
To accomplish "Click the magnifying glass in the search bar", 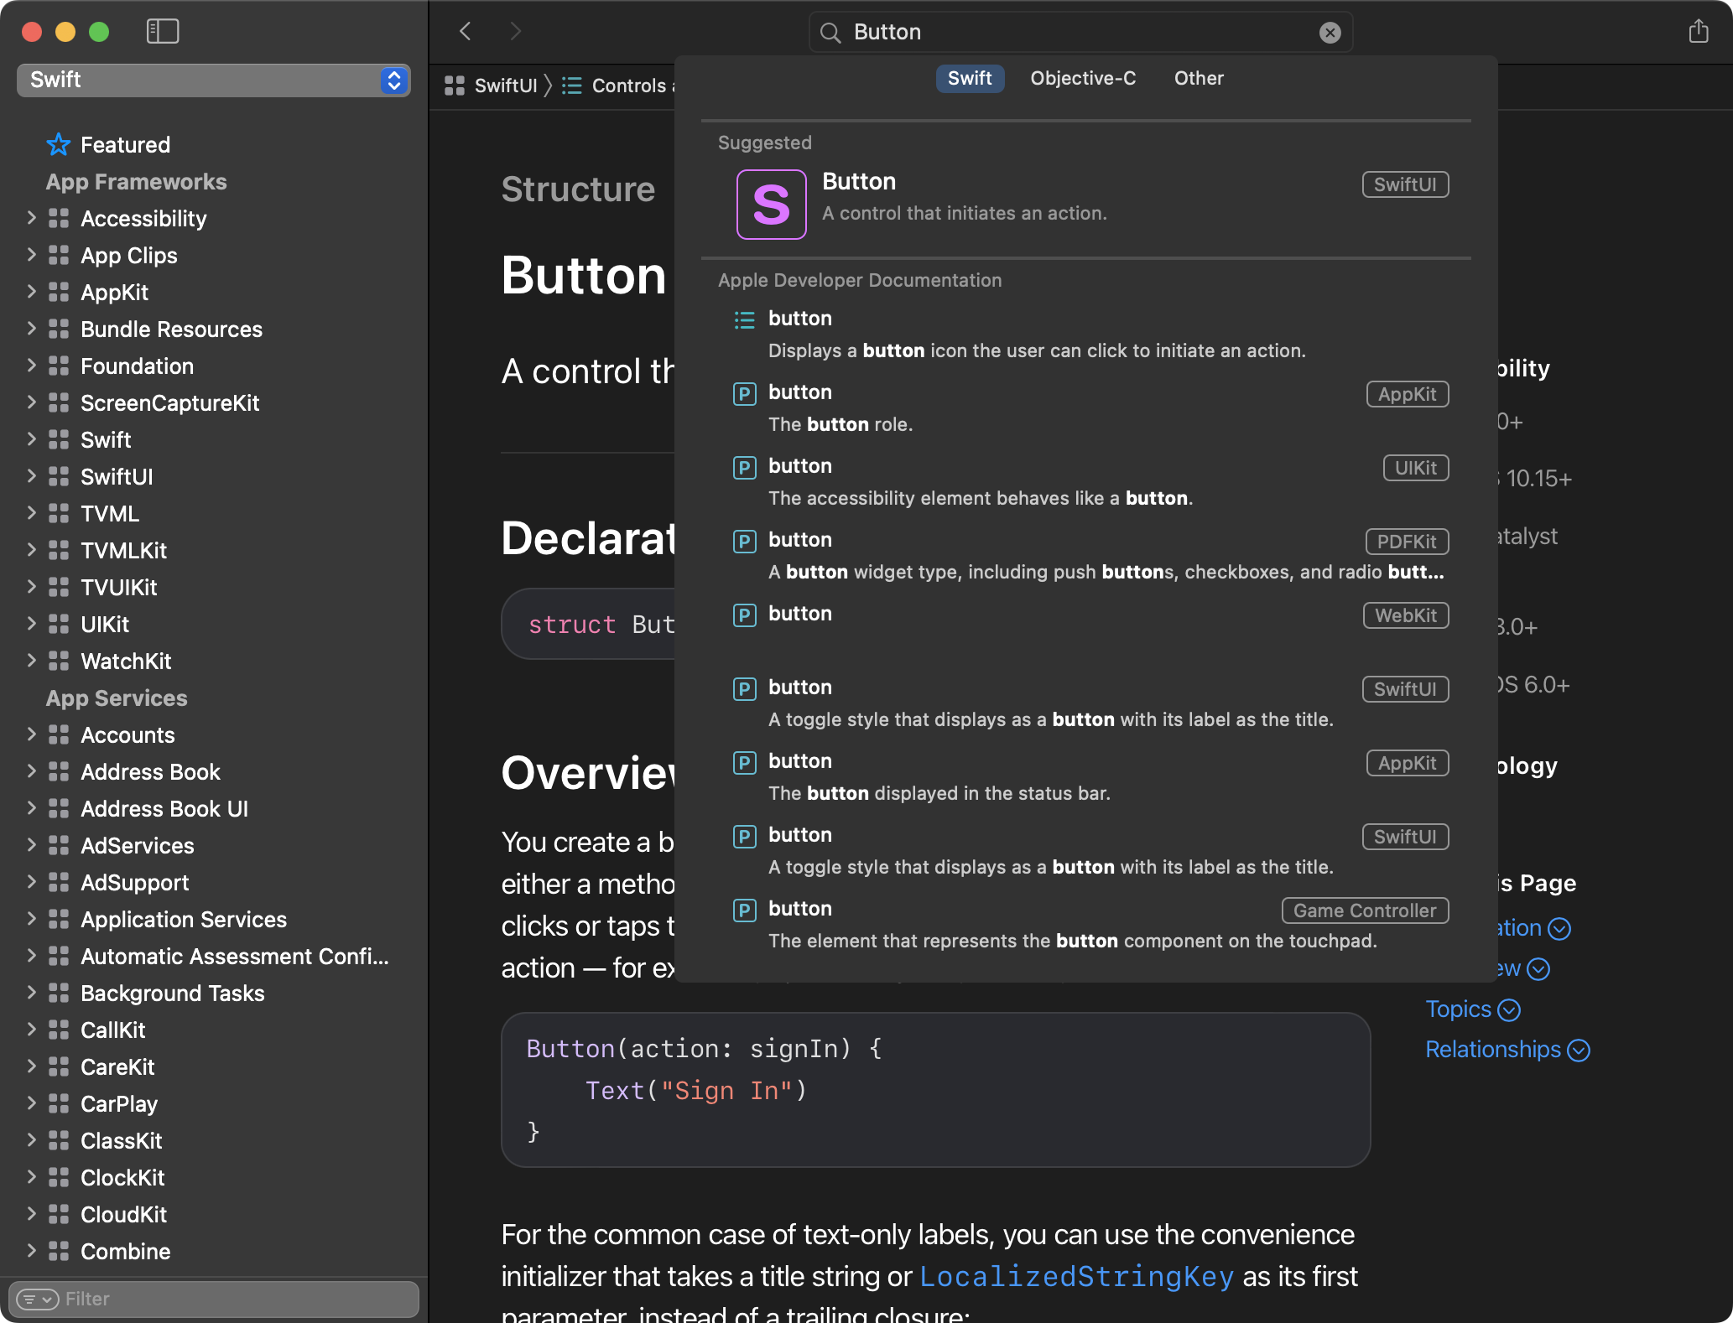I will click(x=830, y=32).
